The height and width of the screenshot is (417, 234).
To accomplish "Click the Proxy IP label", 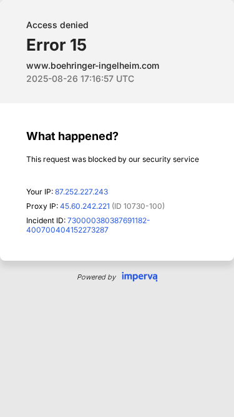I will pos(42,206).
